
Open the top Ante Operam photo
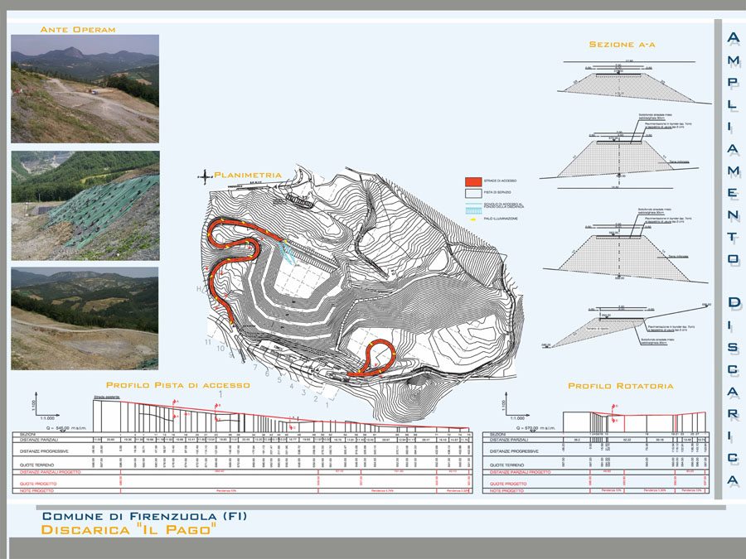point(85,89)
